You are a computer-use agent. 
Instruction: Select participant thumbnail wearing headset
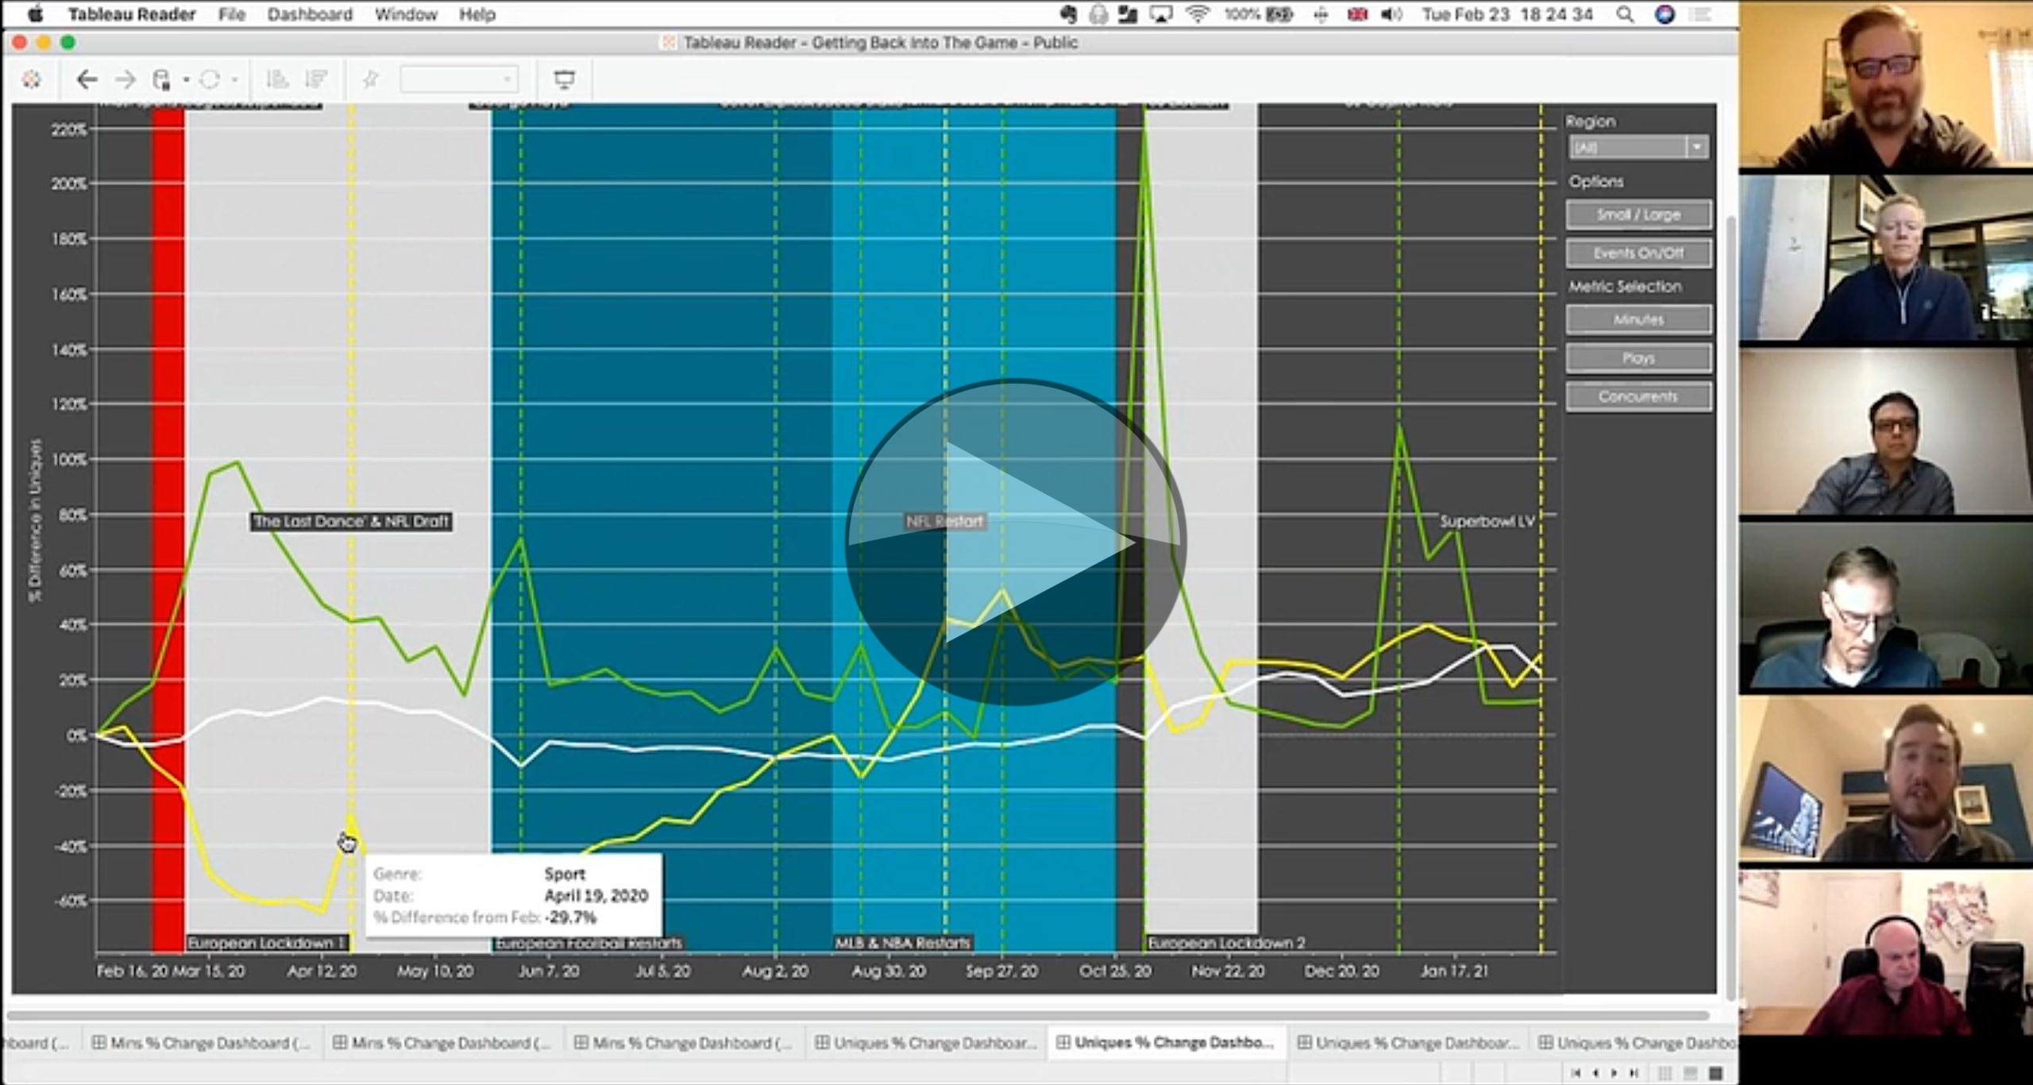[1885, 954]
